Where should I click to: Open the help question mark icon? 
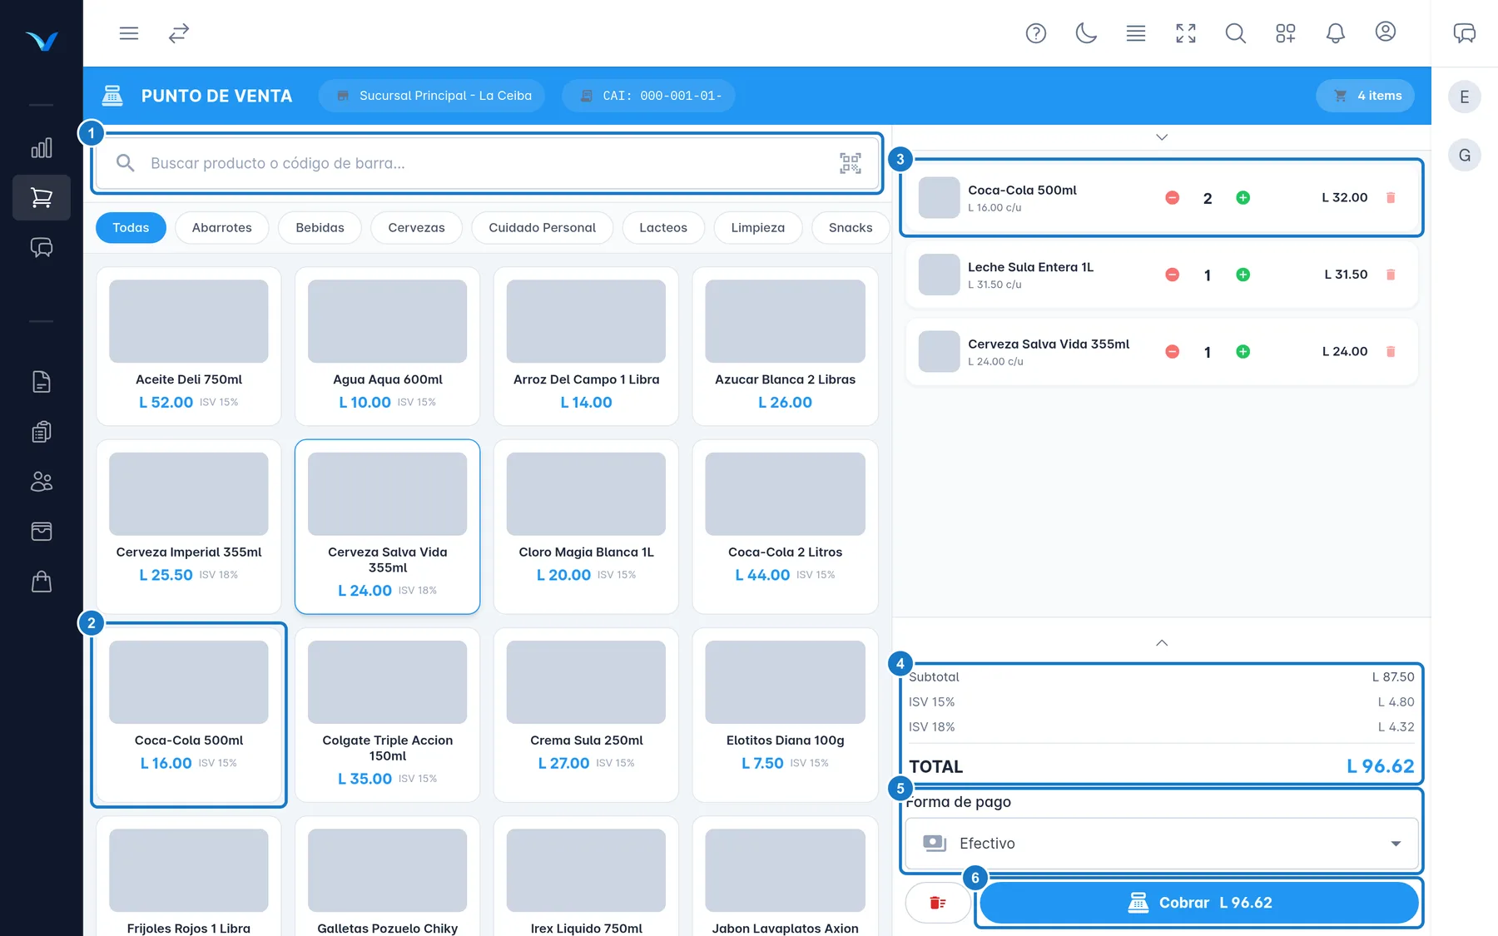(x=1036, y=33)
